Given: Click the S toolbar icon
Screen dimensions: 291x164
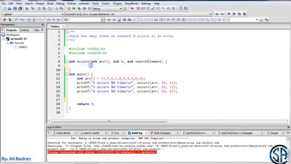Looking at the screenshot, I should (219, 20).
